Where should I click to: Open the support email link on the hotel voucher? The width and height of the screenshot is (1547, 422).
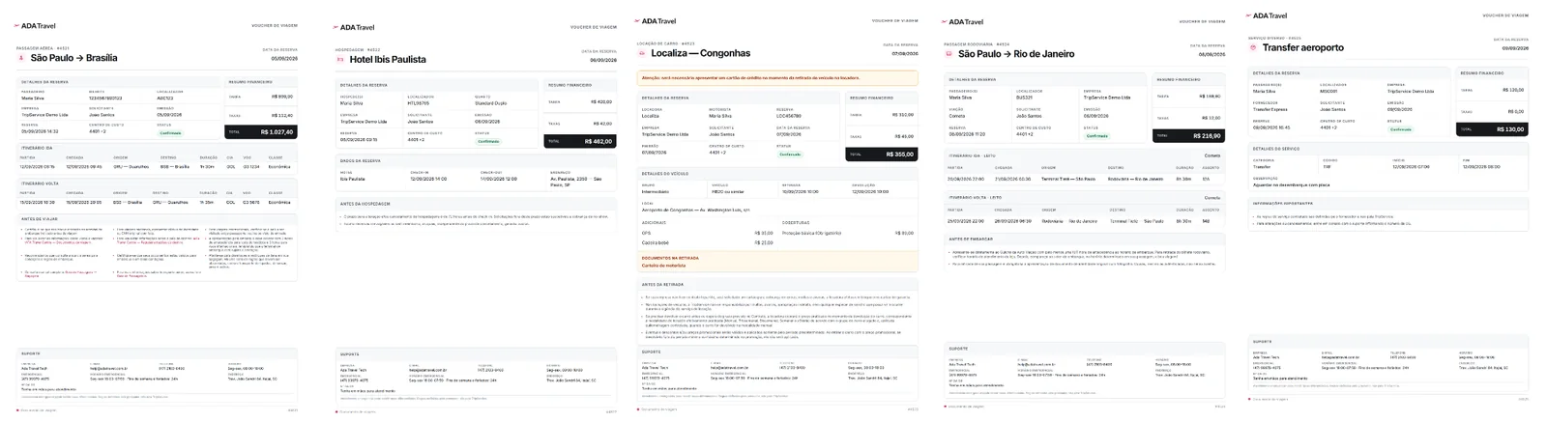point(427,370)
